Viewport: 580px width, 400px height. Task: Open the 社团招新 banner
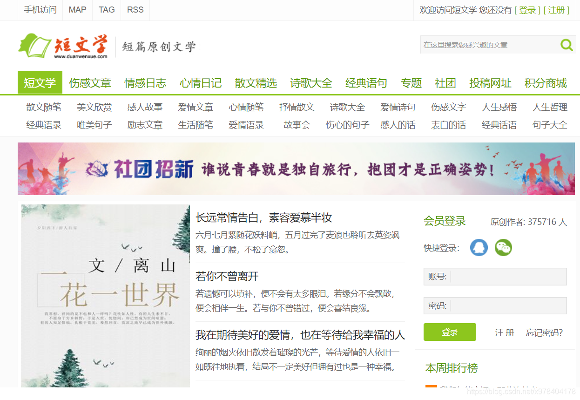coord(296,169)
